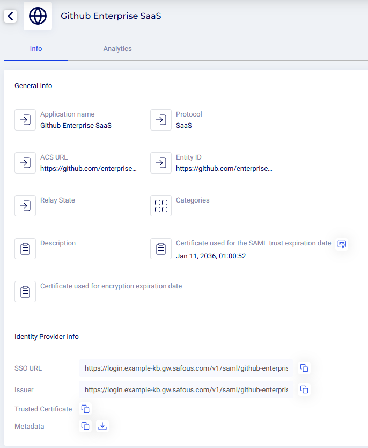The height and width of the screenshot is (448, 368).
Task: Switch to the Analytics tab
Action: click(x=117, y=48)
